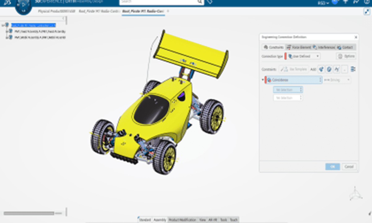372x223 pixels.
Task: Open the Driving dropdown next to Coincidence
Action: click(x=337, y=80)
